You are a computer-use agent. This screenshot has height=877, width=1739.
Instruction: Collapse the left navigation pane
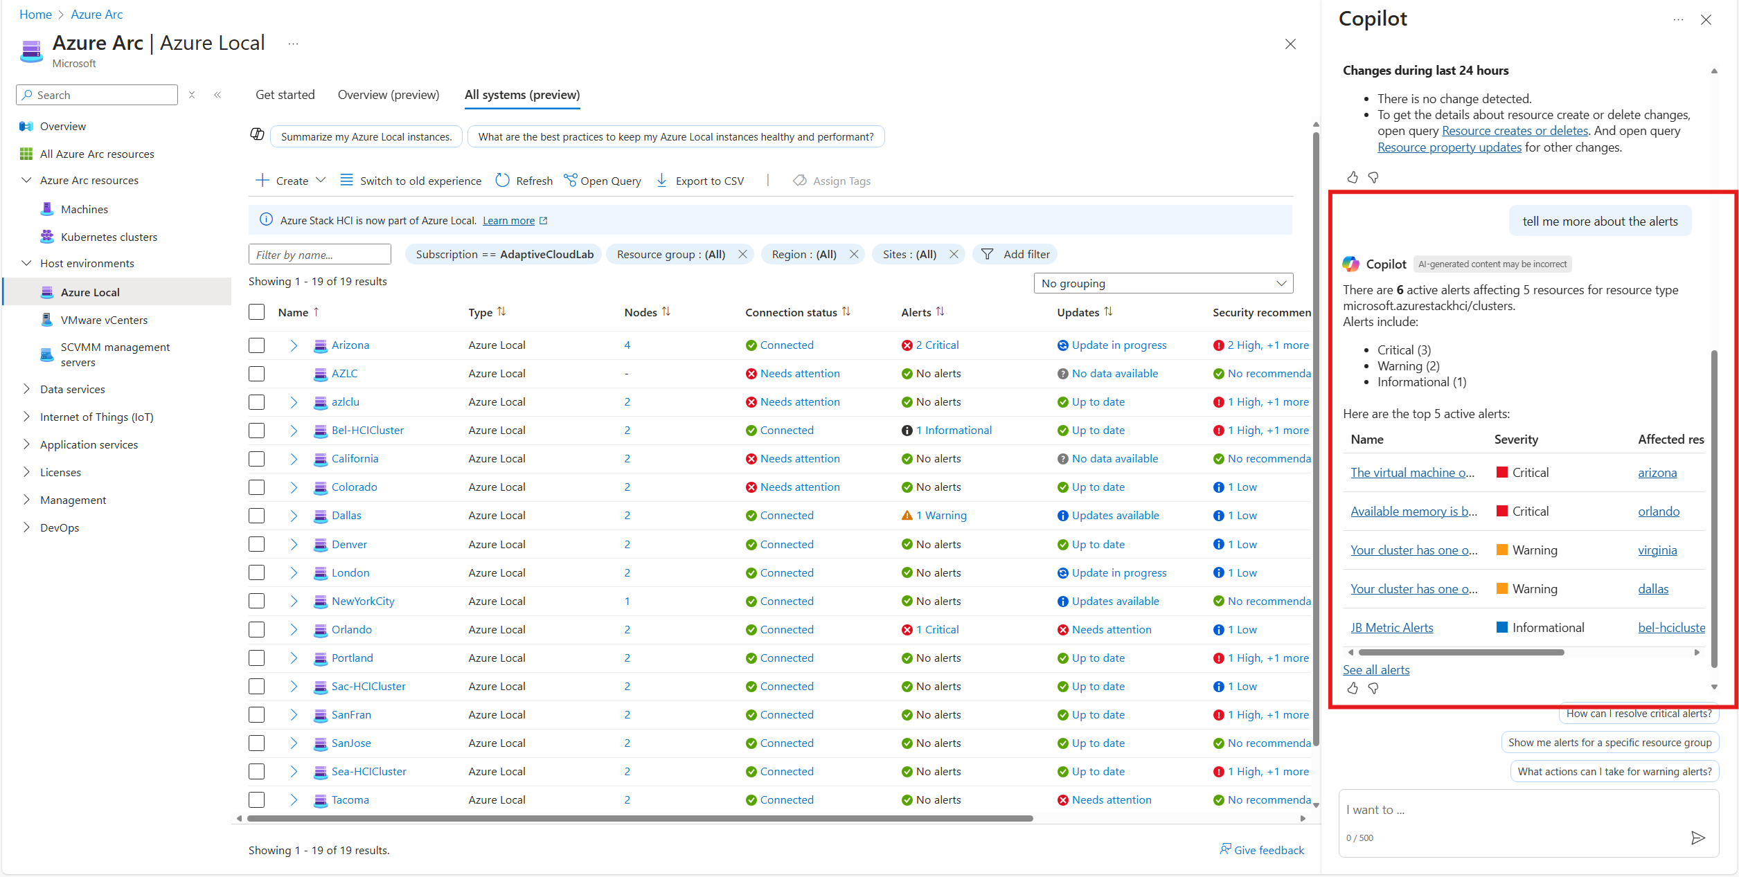[x=217, y=95]
